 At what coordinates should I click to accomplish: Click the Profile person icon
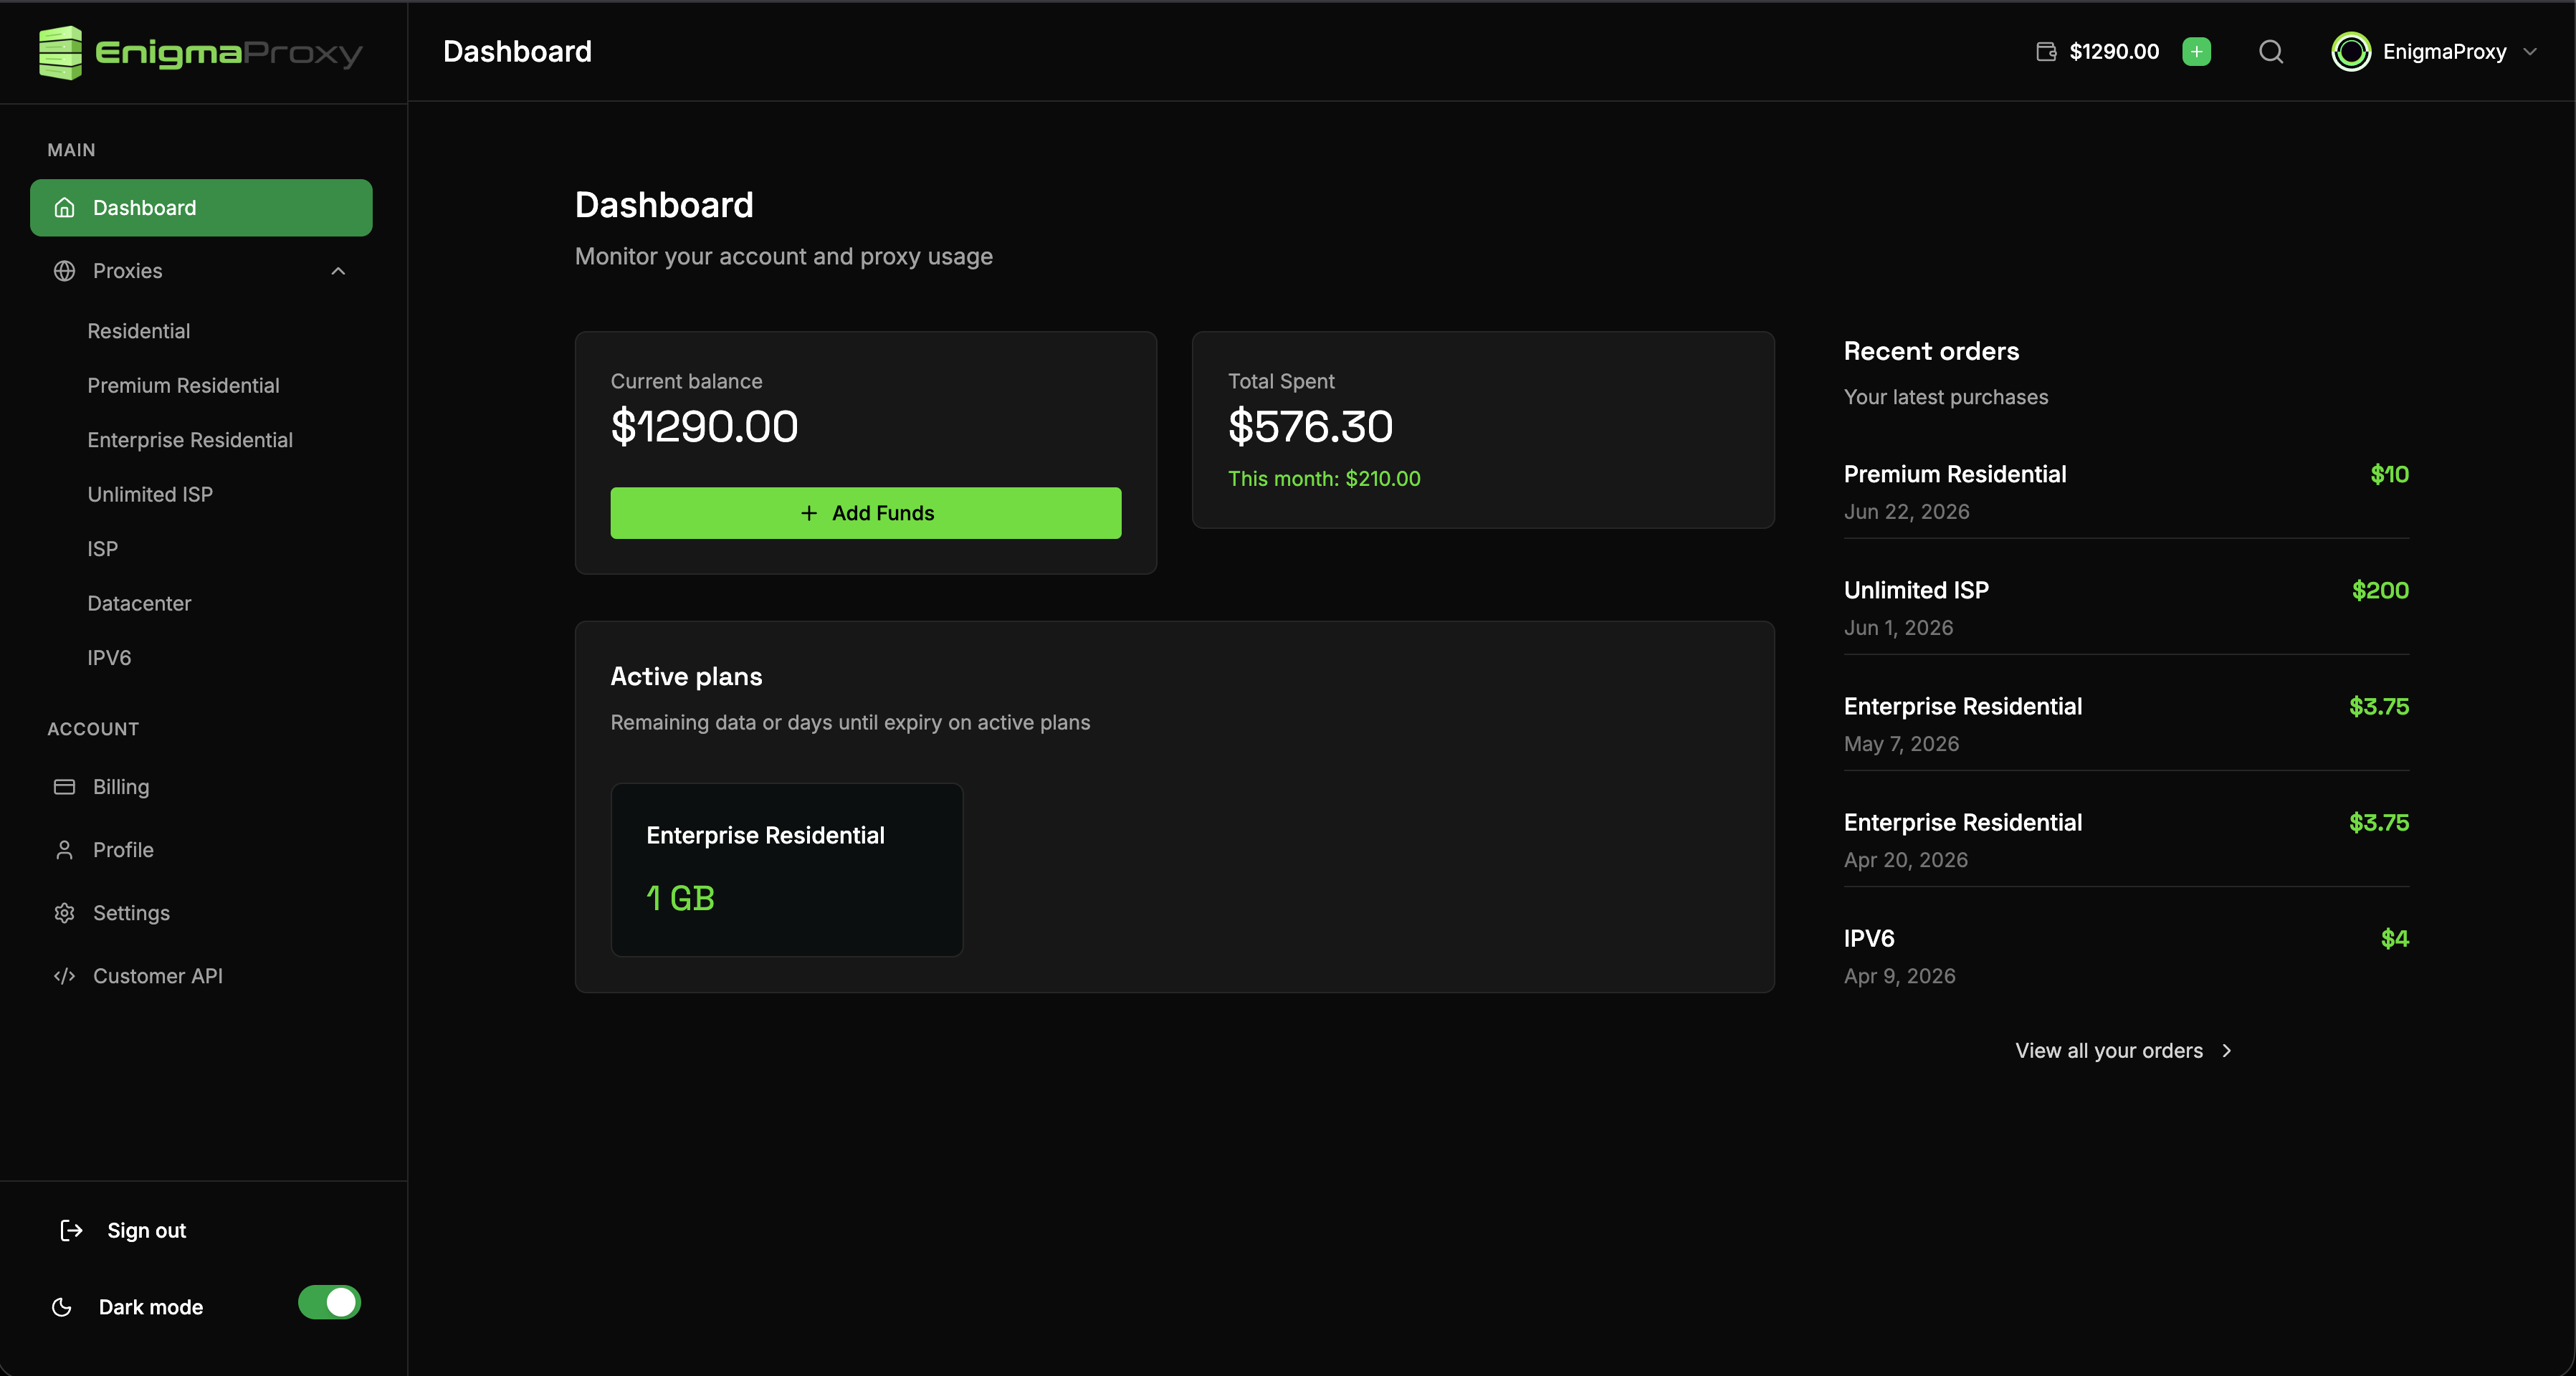click(x=65, y=850)
